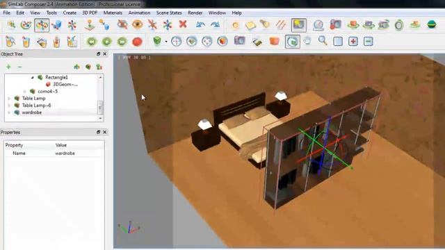Click the empty square fit view icon
445x250 pixels.
338,42
